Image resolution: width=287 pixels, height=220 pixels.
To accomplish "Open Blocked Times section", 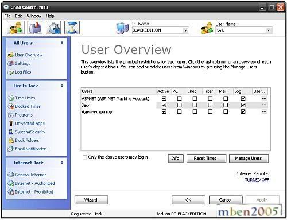I will tap(24, 106).
